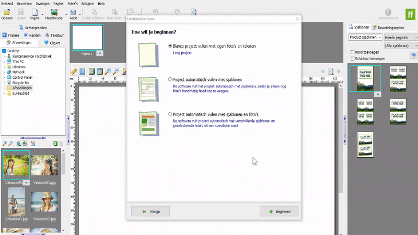The height and width of the screenshot is (235, 418).
Task: Open the 'Product sjablonen' dropdown
Action: tap(365, 38)
